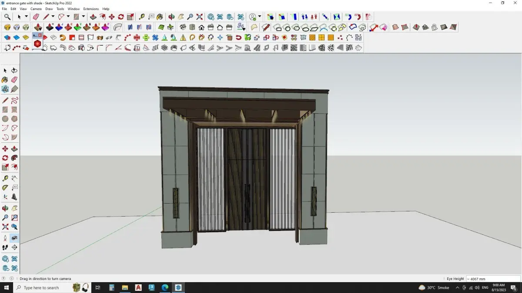Click the Eye Height value field
522x293 pixels.
pos(492,279)
